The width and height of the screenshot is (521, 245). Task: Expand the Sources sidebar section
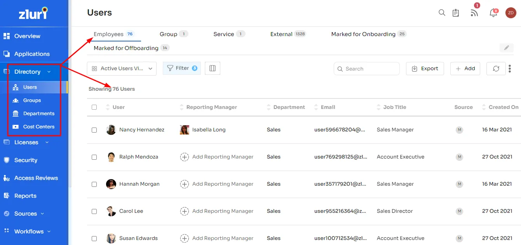[42, 214]
